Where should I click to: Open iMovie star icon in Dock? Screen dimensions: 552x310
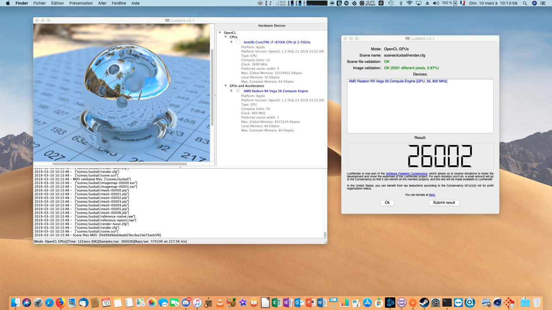242,303
